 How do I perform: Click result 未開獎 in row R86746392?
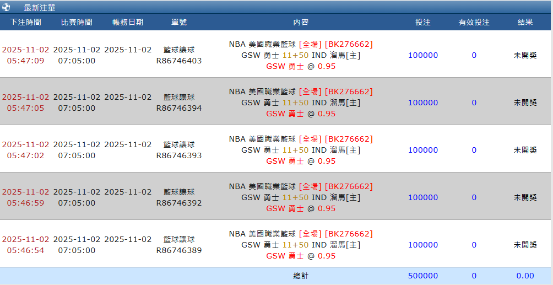coord(525,197)
